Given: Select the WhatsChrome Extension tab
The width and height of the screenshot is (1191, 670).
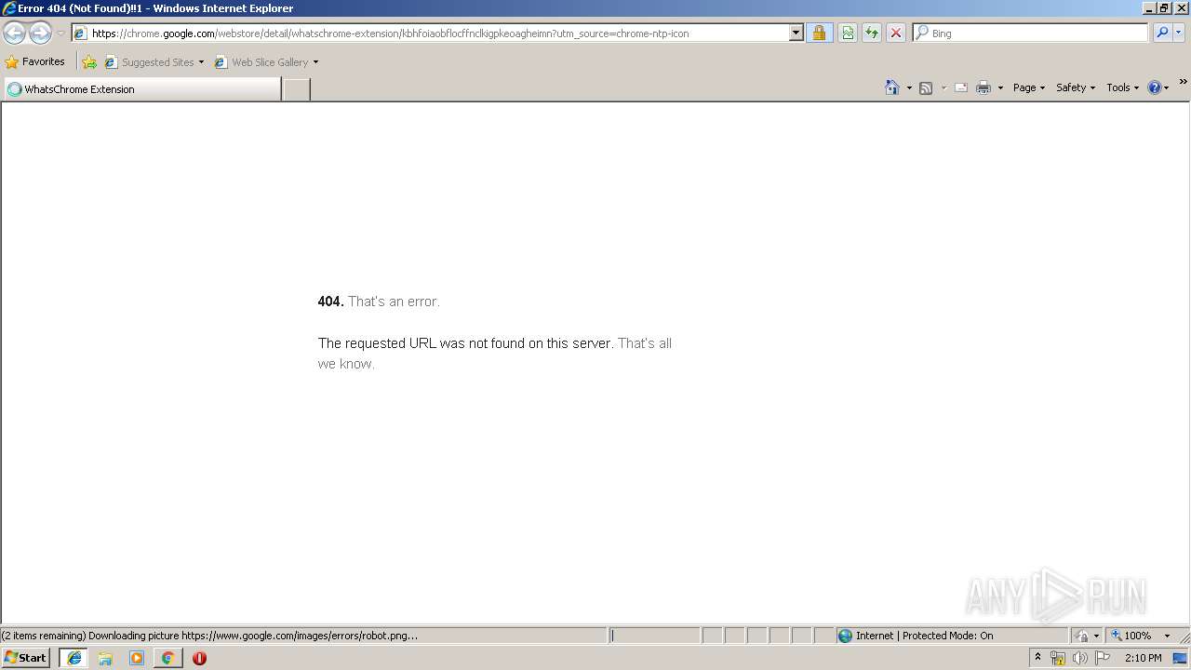Looking at the screenshot, I should tap(142, 89).
